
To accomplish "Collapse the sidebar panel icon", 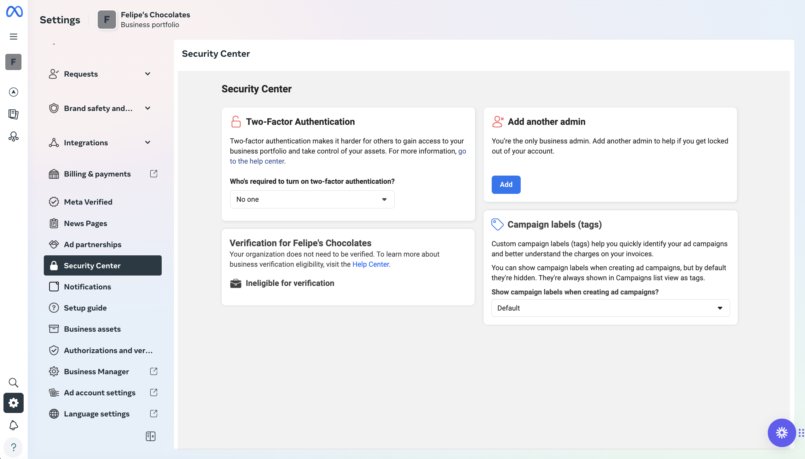I will pos(150,436).
